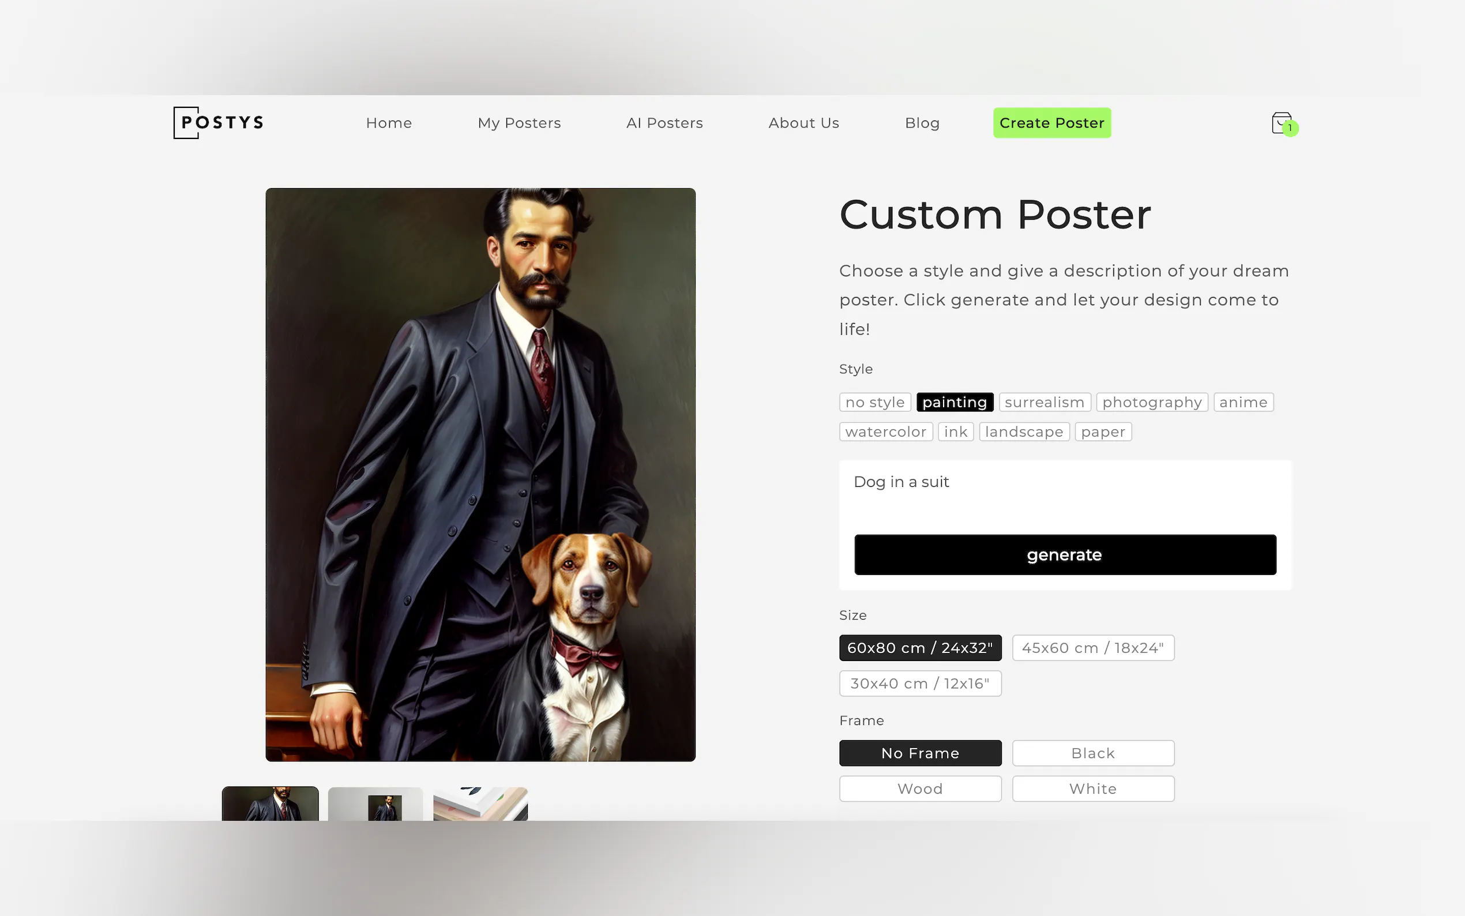Image resolution: width=1465 pixels, height=916 pixels.
Task: Select the anime style tag
Action: click(1243, 402)
